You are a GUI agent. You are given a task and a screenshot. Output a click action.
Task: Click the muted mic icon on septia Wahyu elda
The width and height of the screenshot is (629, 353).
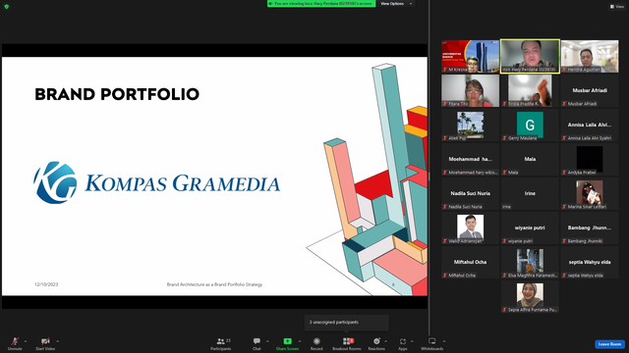coord(564,276)
